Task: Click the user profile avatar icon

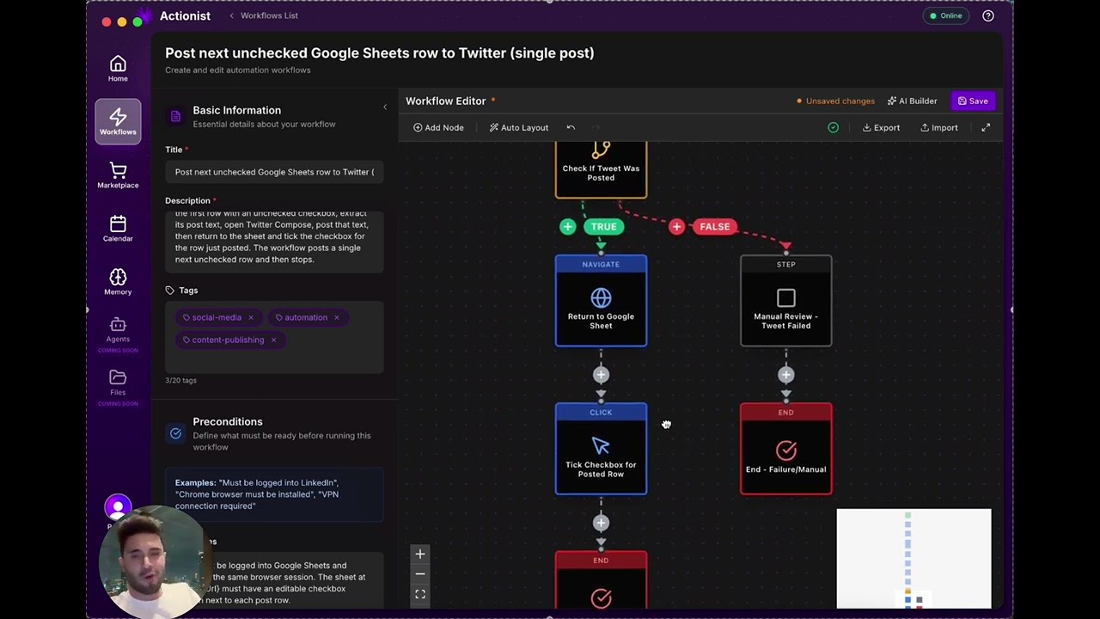Action: (118, 507)
